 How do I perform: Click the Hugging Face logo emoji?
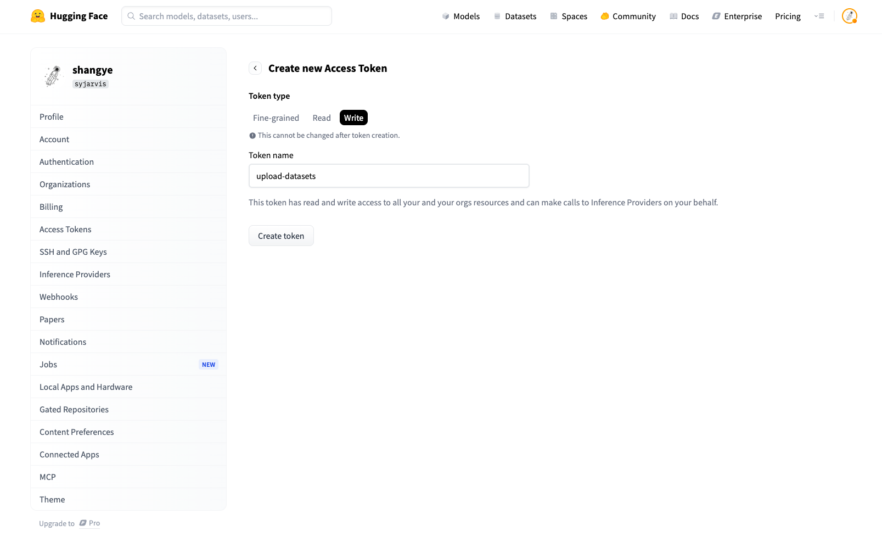coord(38,16)
